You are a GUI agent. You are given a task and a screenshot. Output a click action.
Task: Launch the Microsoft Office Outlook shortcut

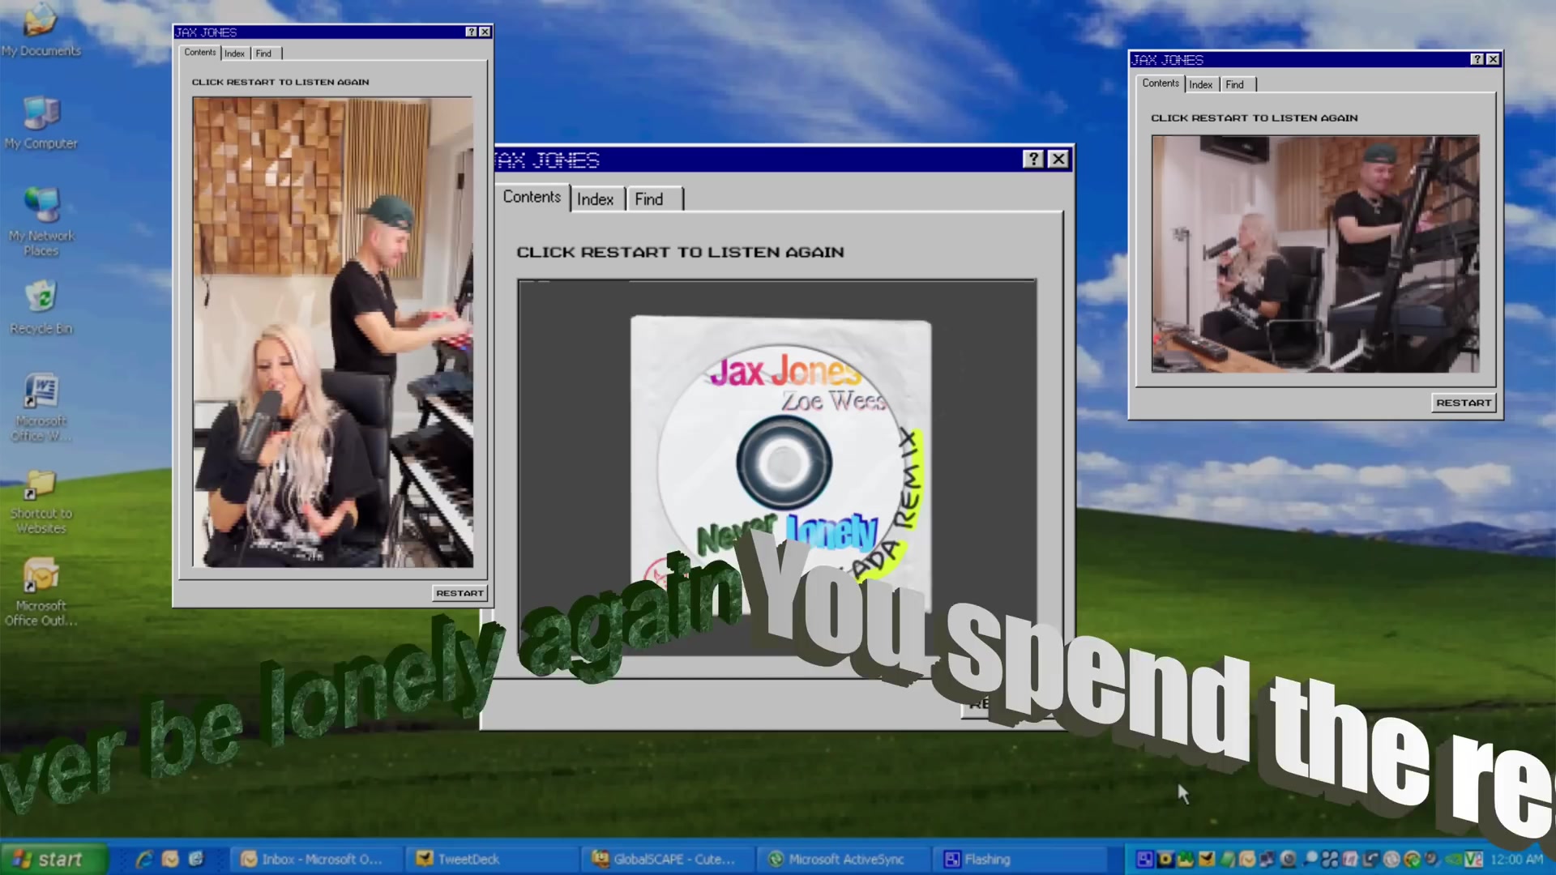point(41,593)
